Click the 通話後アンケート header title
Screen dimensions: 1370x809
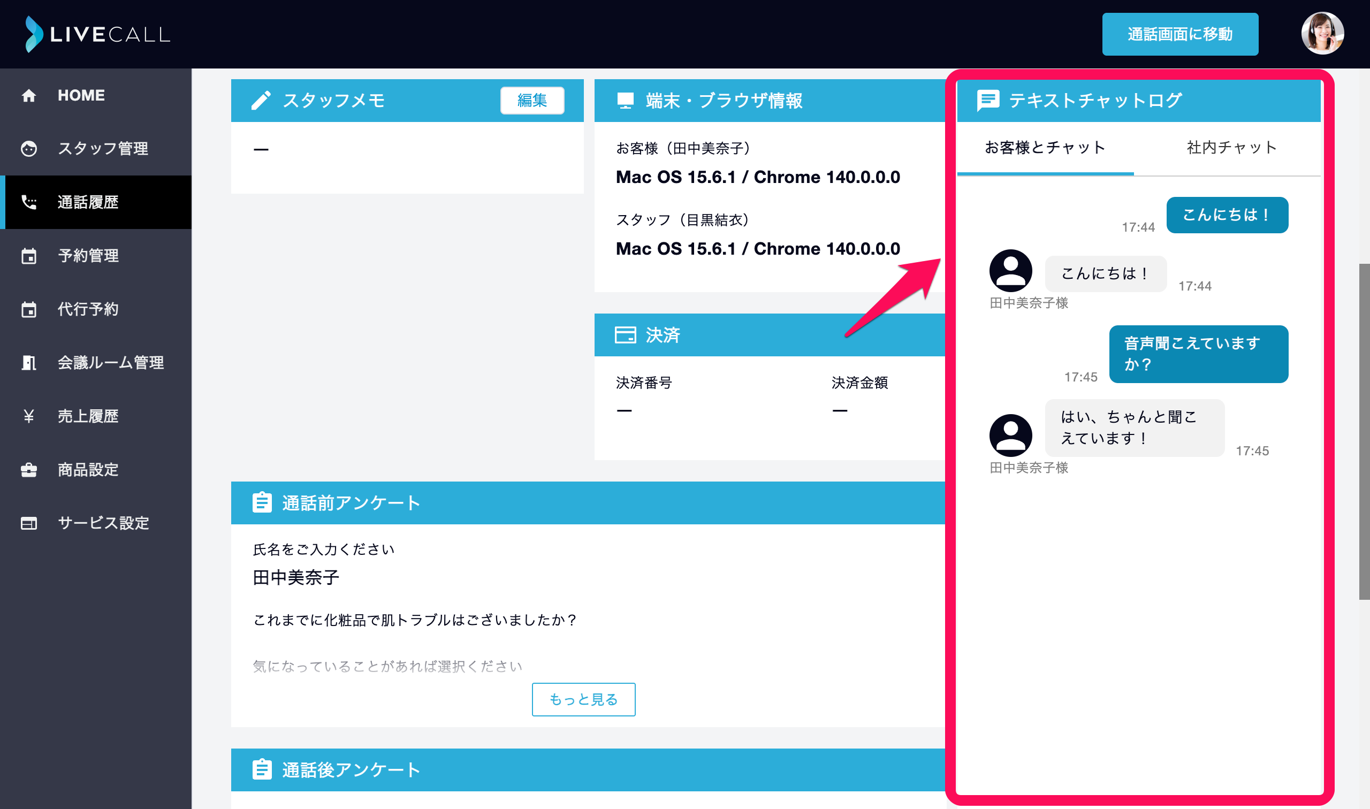coord(351,770)
